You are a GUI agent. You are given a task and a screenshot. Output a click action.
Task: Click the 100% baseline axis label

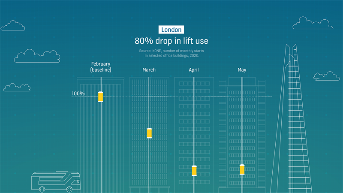pyautogui.click(x=78, y=94)
